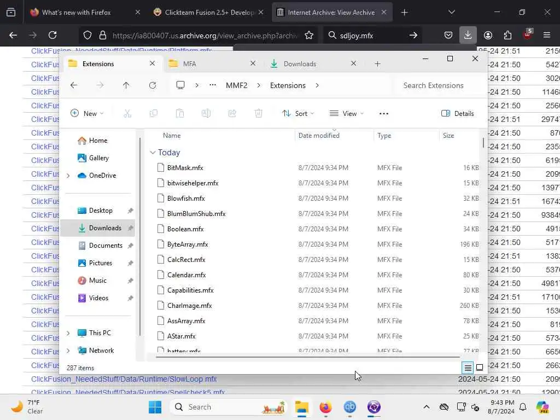Open new Firefox tab plus button

(404, 12)
